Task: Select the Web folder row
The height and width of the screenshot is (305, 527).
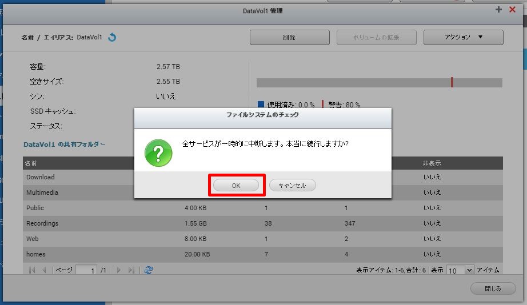Action: 263,239
